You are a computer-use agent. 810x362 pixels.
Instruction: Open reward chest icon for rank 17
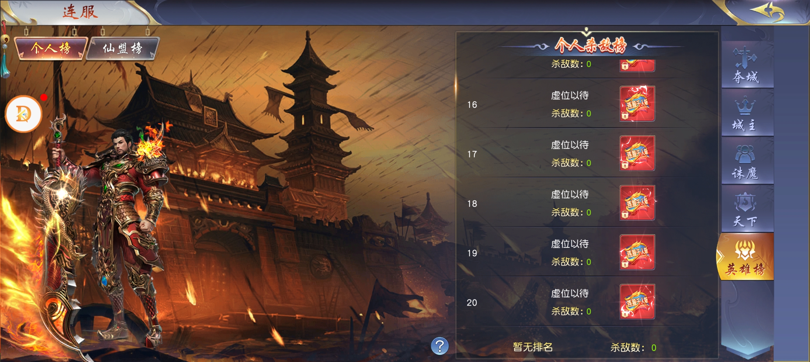(x=637, y=153)
